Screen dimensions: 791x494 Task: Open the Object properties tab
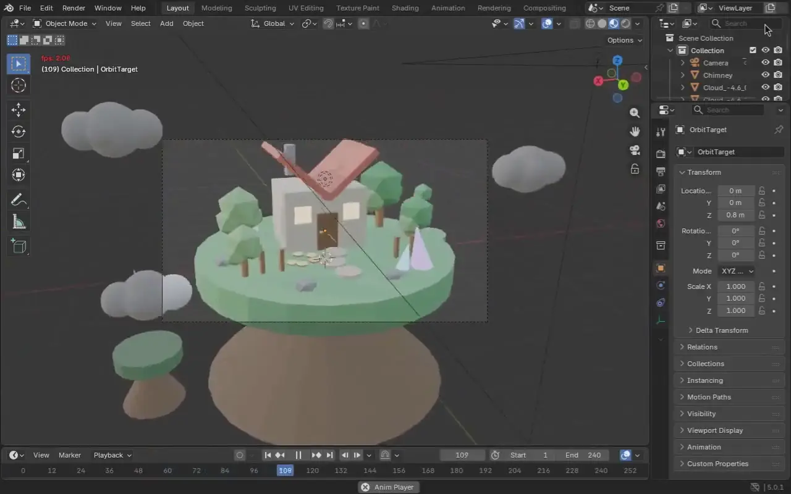pyautogui.click(x=661, y=268)
